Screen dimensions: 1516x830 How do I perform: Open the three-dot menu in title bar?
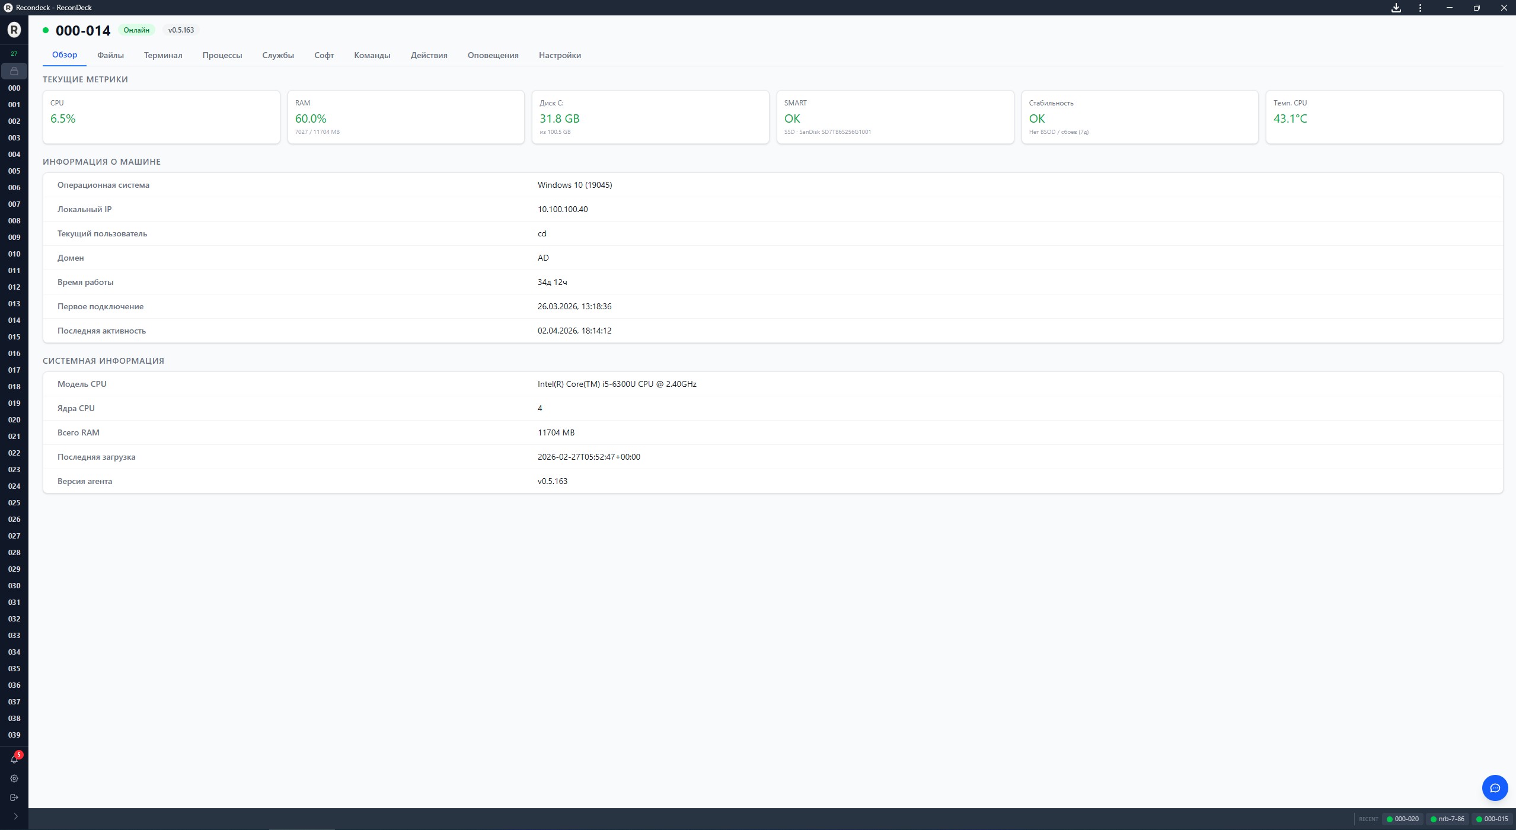(x=1420, y=8)
